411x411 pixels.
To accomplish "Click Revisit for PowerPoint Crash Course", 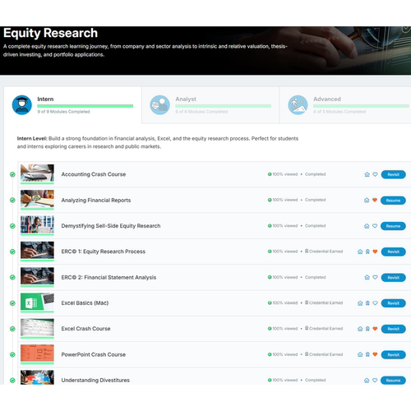I will pyautogui.click(x=394, y=355).
